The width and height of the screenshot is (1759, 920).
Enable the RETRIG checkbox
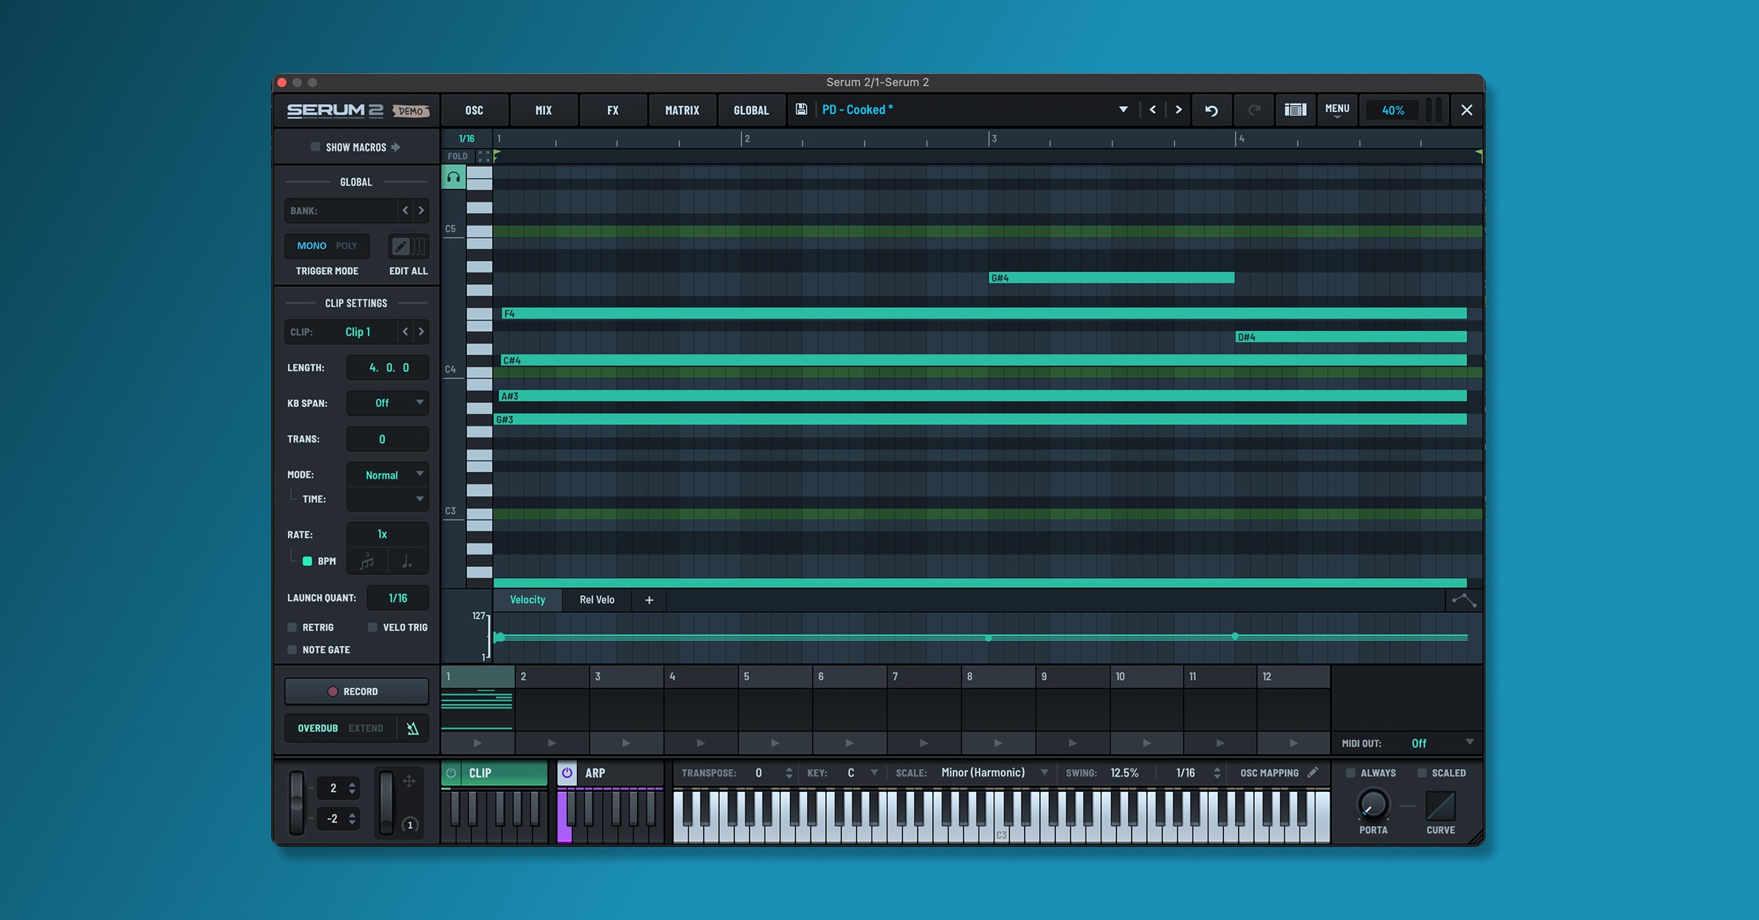[x=292, y=627]
